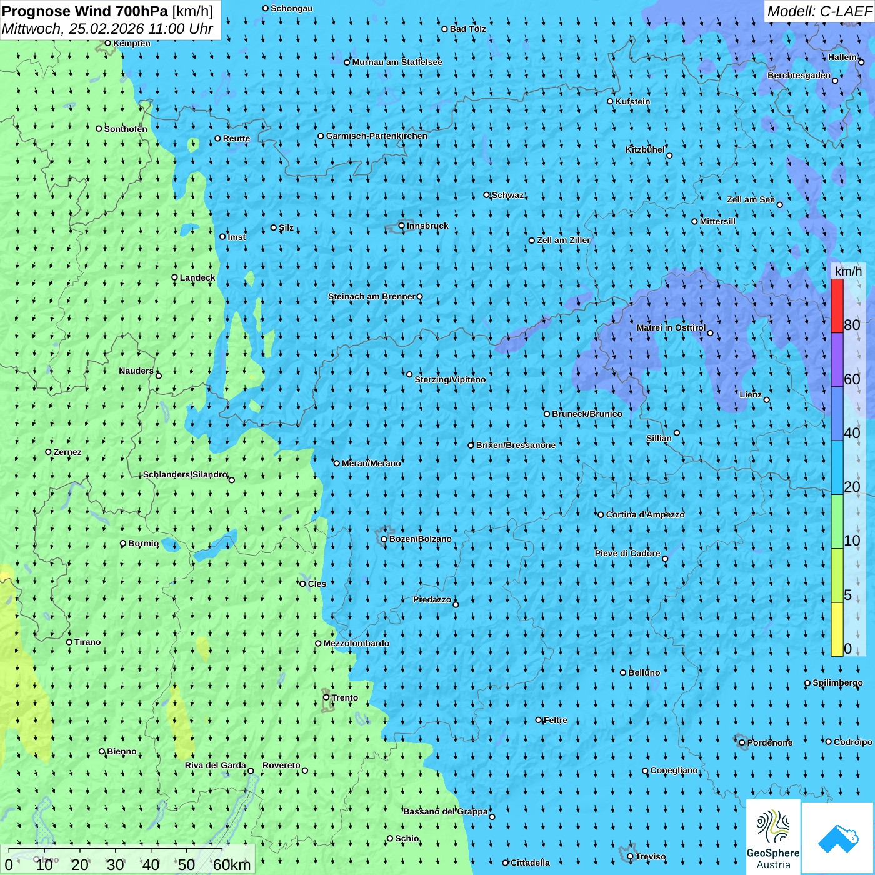The width and height of the screenshot is (875, 875).
Task: Click the Trento city marker
Action: 326,697
